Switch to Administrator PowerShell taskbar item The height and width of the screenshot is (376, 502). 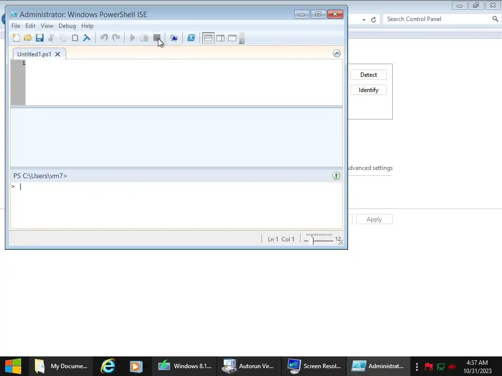click(378, 366)
